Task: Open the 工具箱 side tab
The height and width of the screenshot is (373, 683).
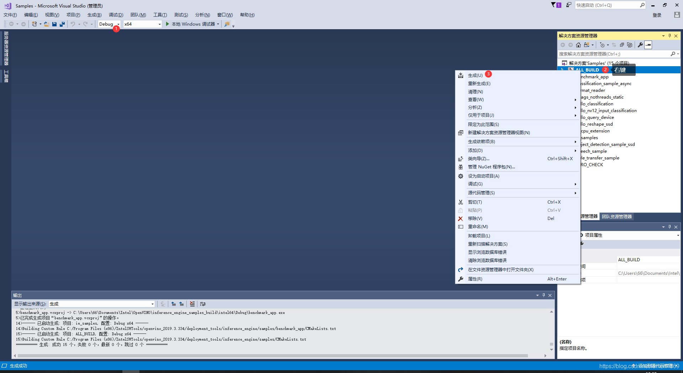Action: coord(6,76)
